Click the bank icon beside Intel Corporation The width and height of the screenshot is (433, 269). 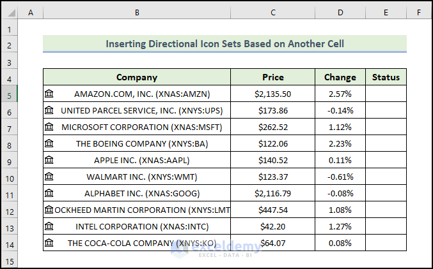(x=49, y=226)
